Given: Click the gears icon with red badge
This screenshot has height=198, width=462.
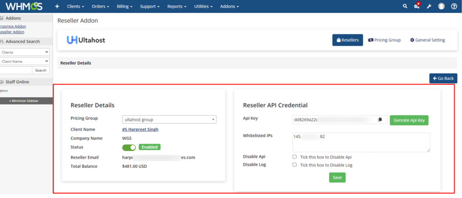Looking at the screenshot, I should [x=417, y=6].
